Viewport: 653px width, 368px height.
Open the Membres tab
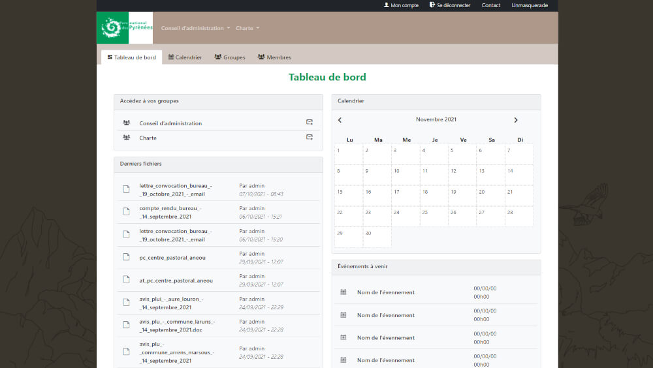(x=274, y=57)
